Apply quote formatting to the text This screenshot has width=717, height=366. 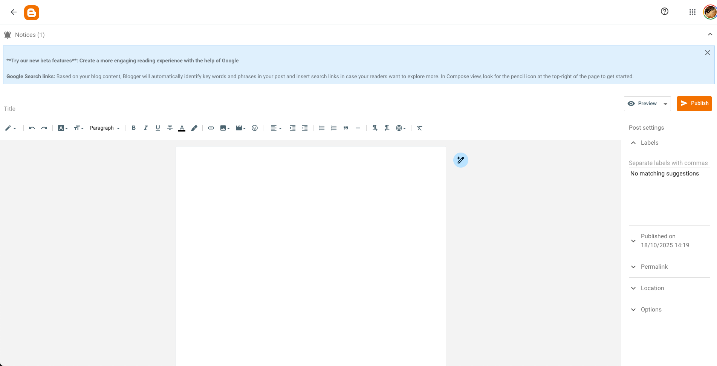[x=346, y=128]
